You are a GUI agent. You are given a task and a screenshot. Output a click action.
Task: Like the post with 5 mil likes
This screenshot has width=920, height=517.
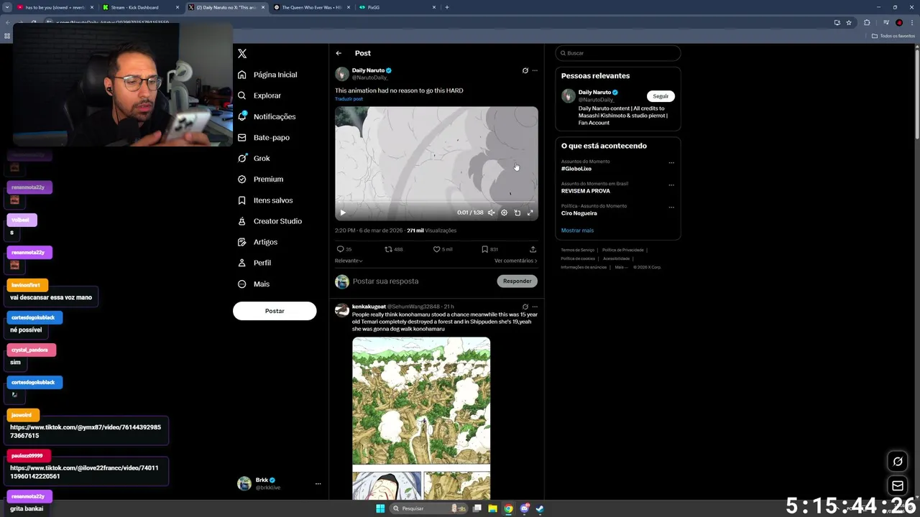[x=442, y=249]
